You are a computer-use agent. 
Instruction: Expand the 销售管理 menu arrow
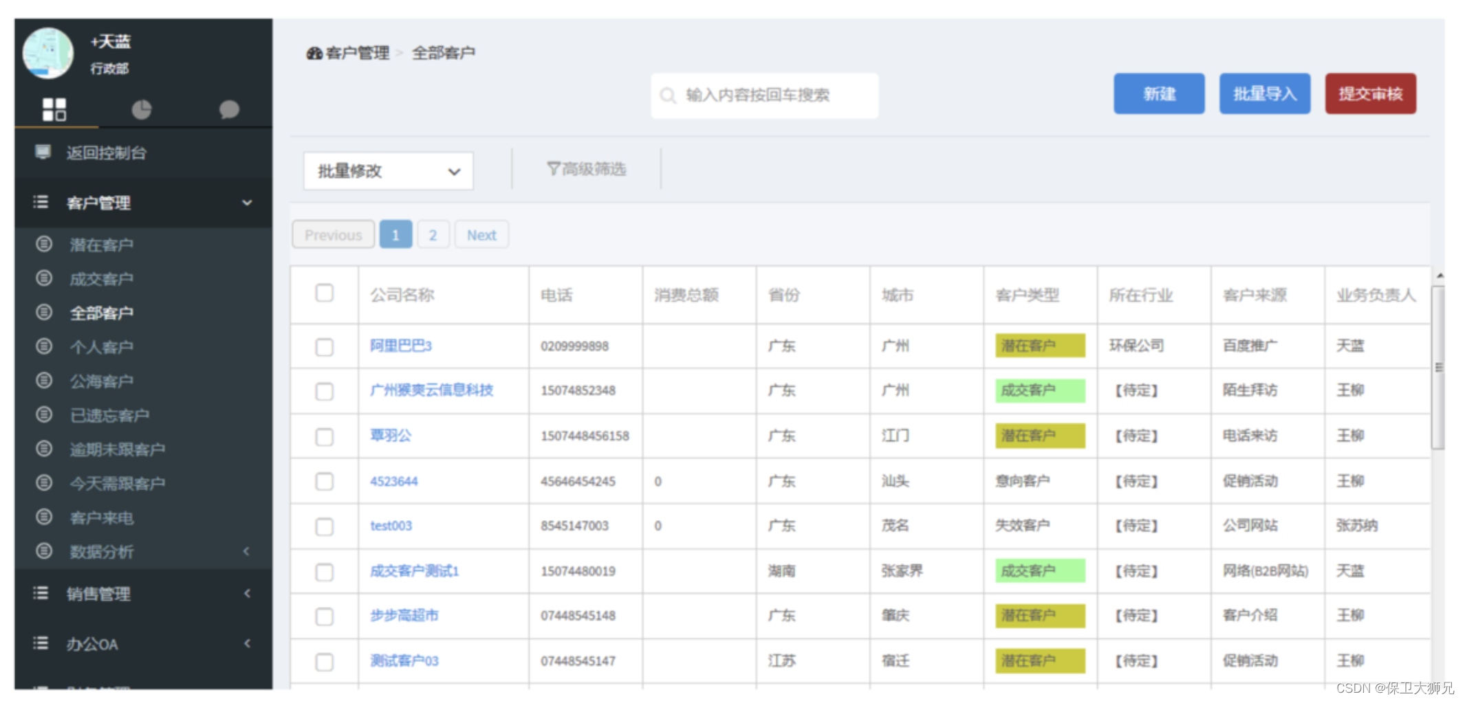point(248,593)
